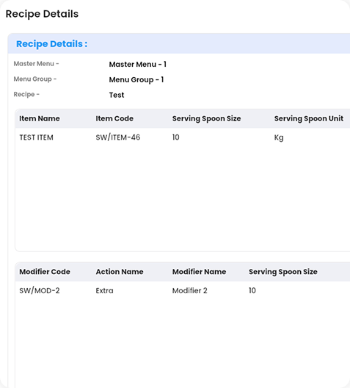This screenshot has width=350, height=388.
Task: Click the Recipe Details page title
Action: [x=42, y=14]
